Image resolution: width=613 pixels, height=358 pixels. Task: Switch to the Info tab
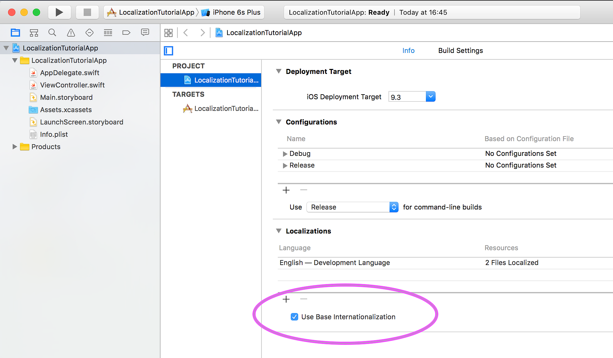point(408,51)
